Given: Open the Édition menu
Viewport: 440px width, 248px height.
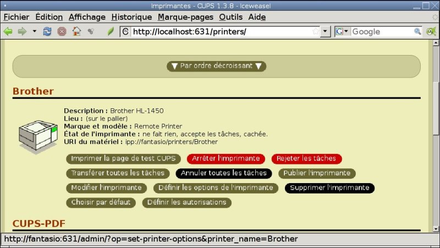Looking at the screenshot, I should click(x=49, y=17).
